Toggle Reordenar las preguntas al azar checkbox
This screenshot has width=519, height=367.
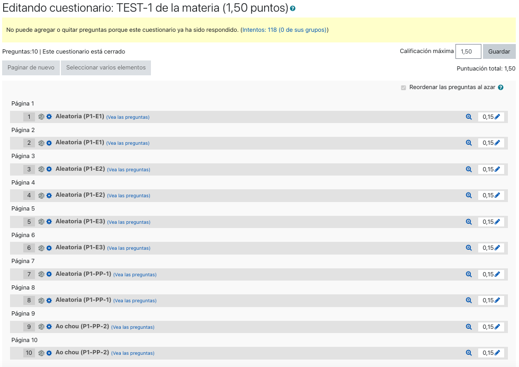[403, 88]
